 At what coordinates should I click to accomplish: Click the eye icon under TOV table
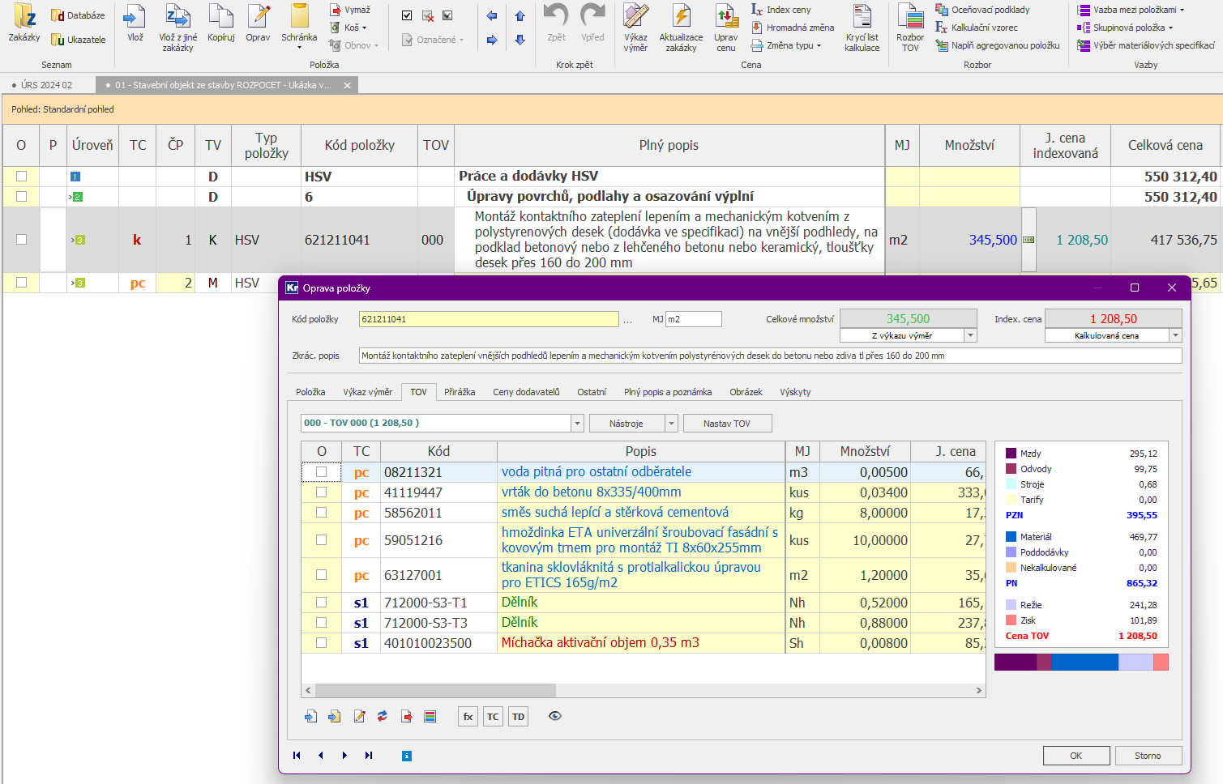[x=555, y=716]
